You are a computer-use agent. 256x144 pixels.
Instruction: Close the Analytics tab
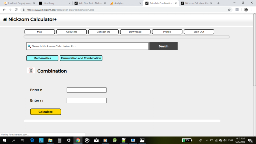coord(140,3)
